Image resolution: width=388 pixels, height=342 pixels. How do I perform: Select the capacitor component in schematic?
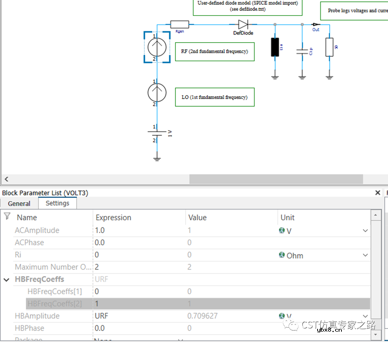[x=302, y=51]
